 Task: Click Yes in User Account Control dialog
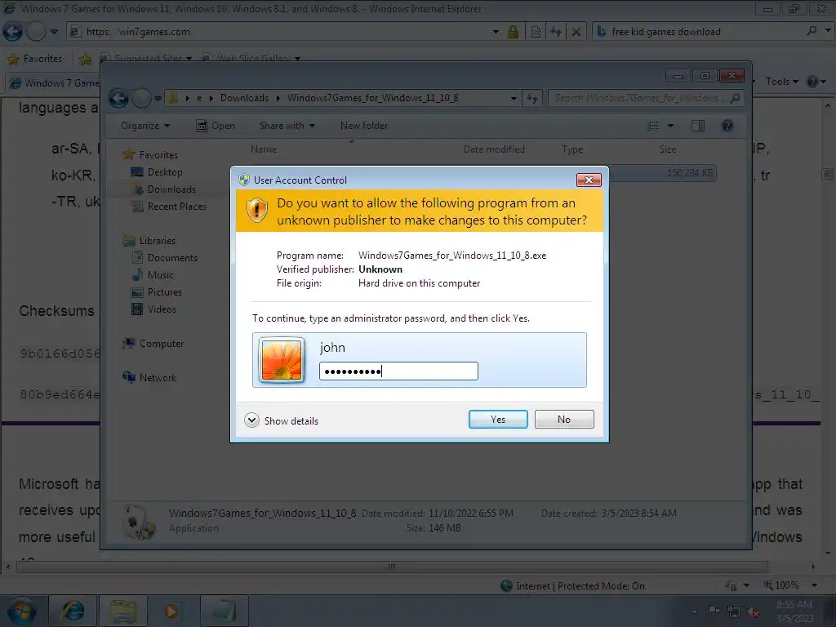click(498, 419)
